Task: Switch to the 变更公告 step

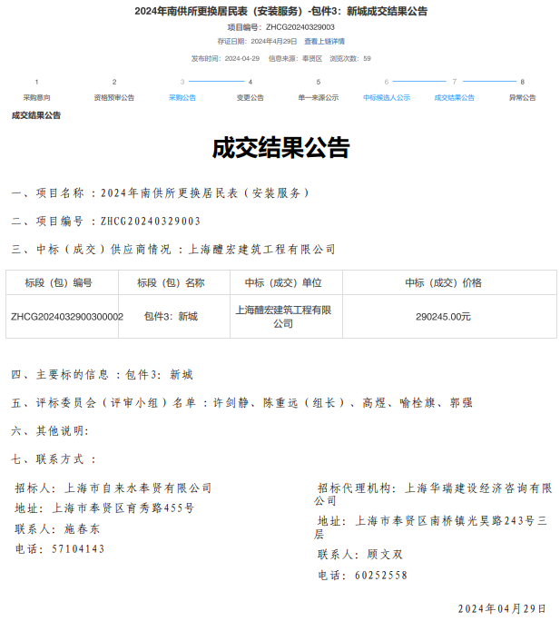Action: 250,97
